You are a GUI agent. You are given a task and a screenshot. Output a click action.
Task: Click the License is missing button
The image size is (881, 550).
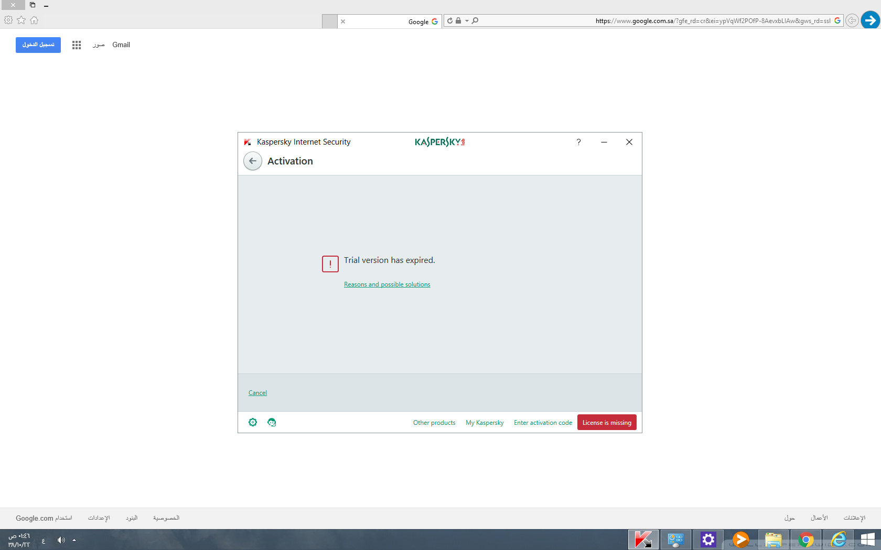[x=607, y=423]
